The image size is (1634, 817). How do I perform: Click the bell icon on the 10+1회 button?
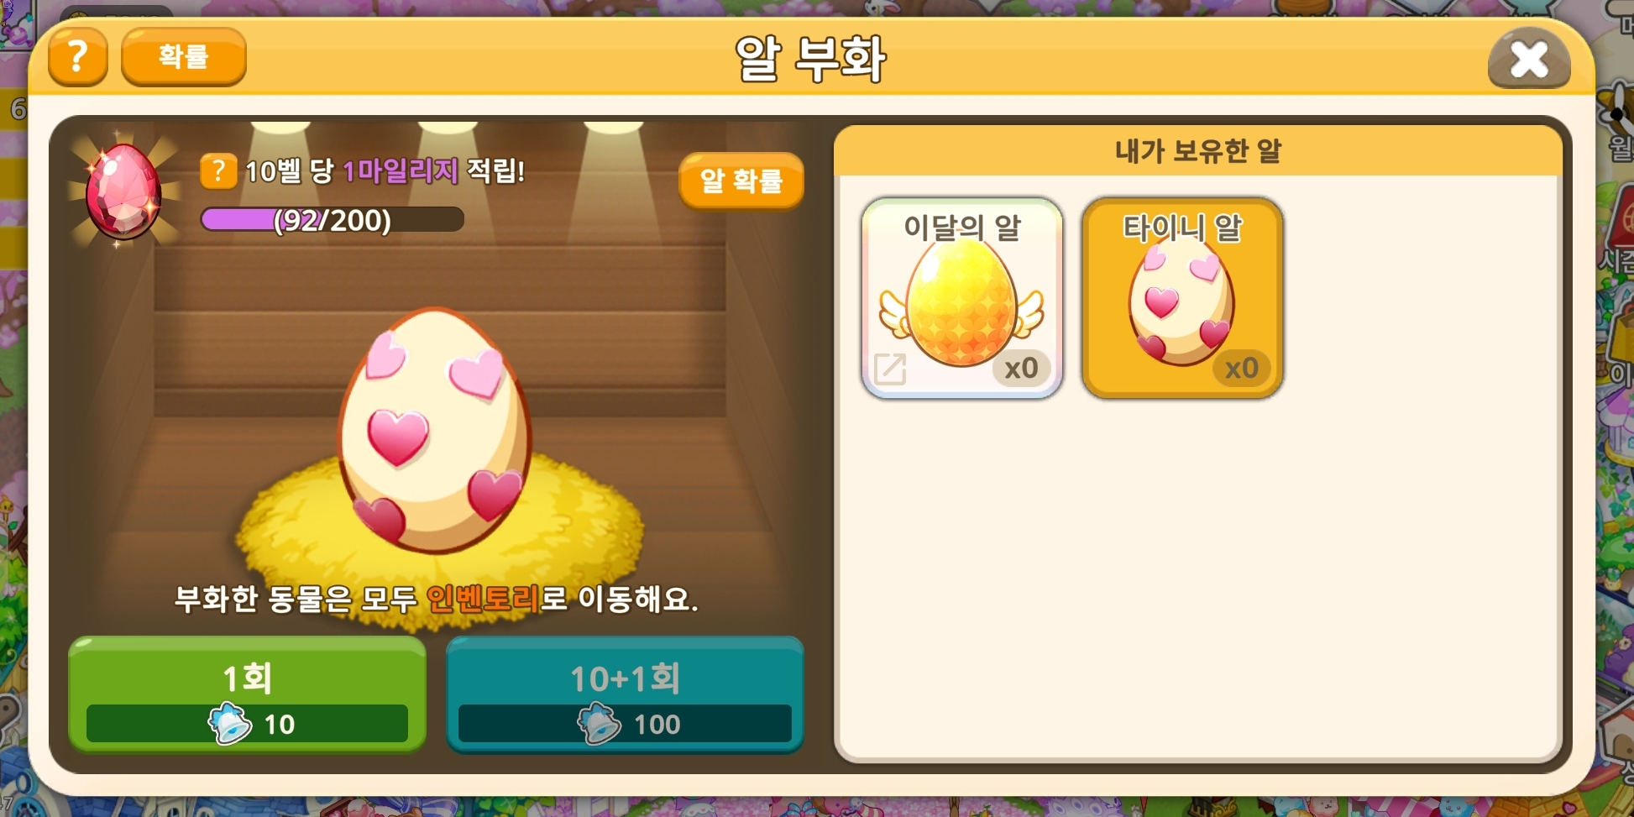599,724
